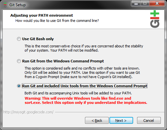Click the Both Git and Unix tools description

tap(78, 93)
